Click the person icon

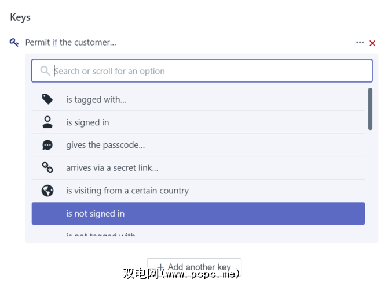[47, 122]
